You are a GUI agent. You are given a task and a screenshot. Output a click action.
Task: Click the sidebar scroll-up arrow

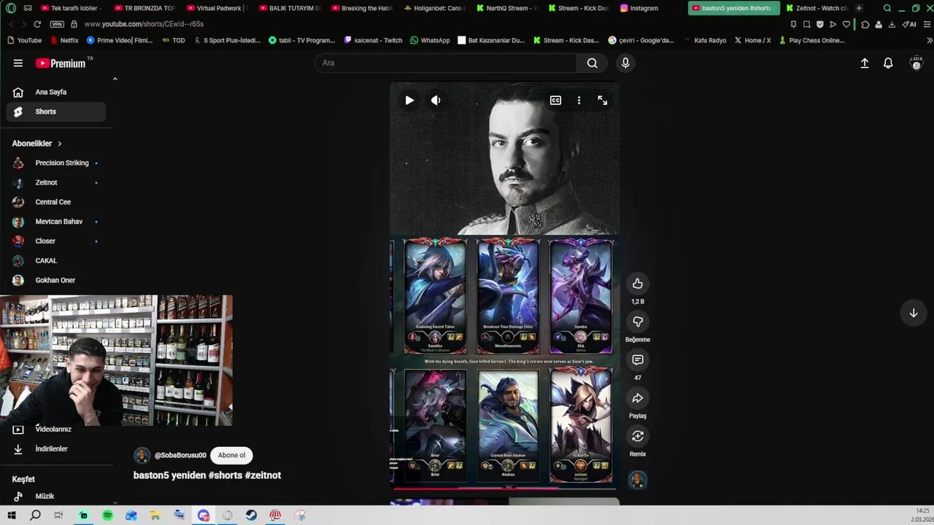(x=115, y=79)
